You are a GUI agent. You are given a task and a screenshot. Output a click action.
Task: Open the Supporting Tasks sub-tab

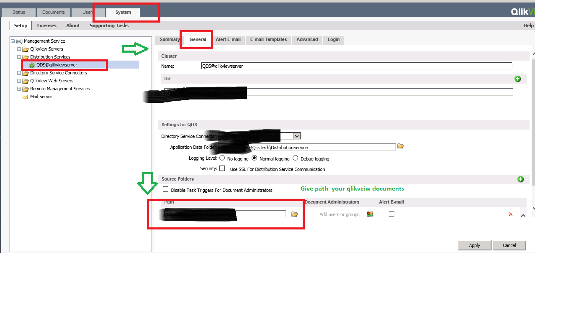point(109,25)
